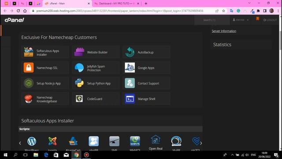The height and width of the screenshot is (159, 282).
Task: Open Softaculous Apps Installer icon
Action: coord(29,52)
